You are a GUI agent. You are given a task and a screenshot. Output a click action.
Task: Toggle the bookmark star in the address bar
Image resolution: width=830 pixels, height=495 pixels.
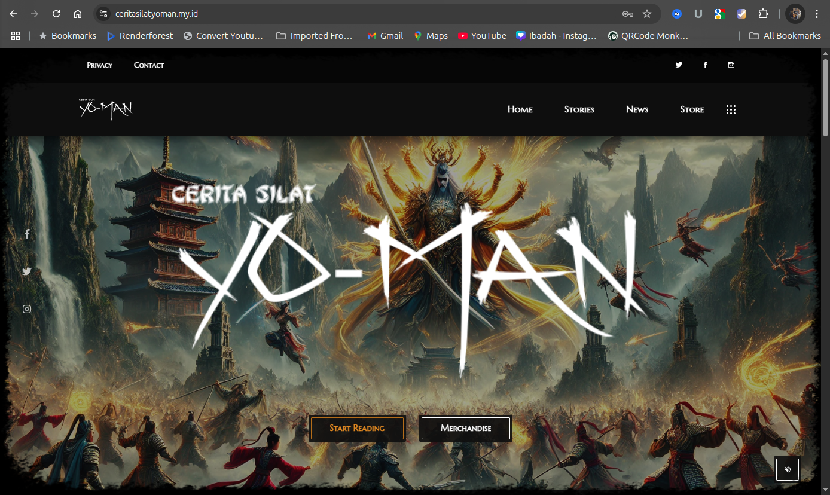pyautogui.click(x=648, y=13)
